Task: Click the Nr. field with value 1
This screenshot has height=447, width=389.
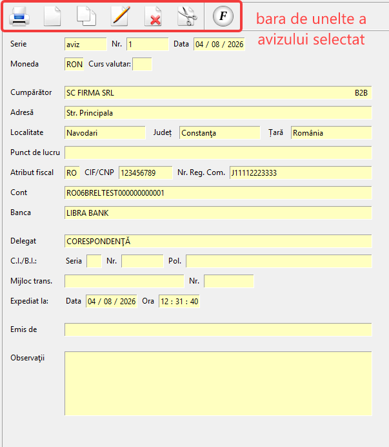Action: point(148,44)
